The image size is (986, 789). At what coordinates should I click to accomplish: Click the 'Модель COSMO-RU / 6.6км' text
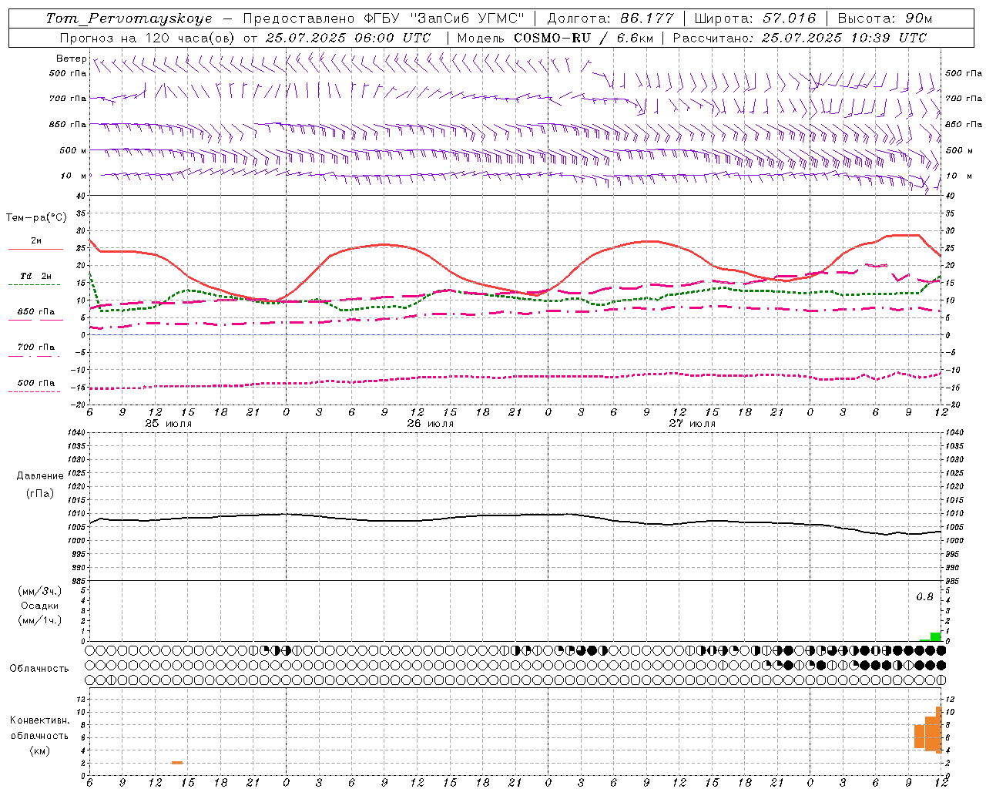pyautogui.click(x=555, y=38)
